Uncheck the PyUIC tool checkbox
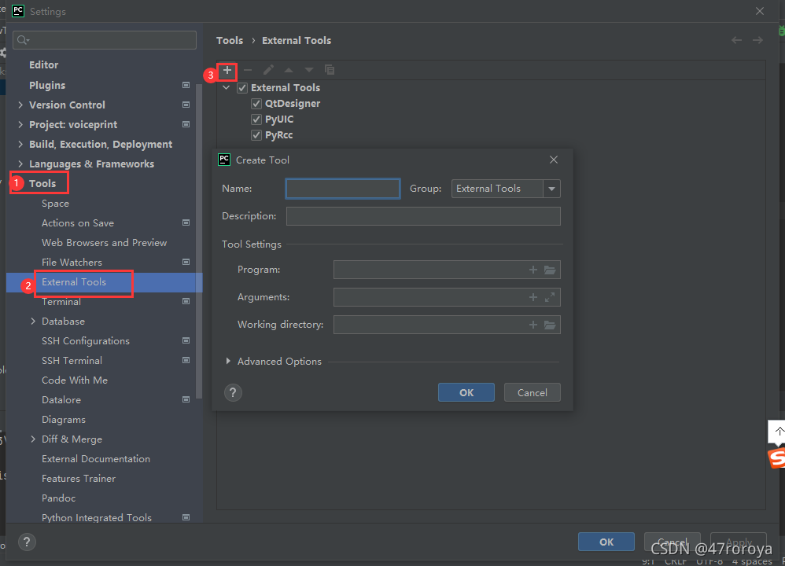 click(x=256, y=119)
